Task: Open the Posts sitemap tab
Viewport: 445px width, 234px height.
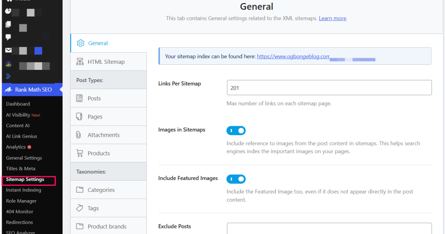Action: [109, 98]
